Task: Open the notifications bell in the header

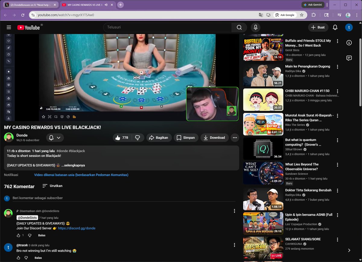Action: coord(335,27)
